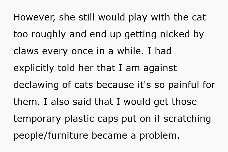Place cursor on the word "against"
228x152 pixels.
[160, 68]
